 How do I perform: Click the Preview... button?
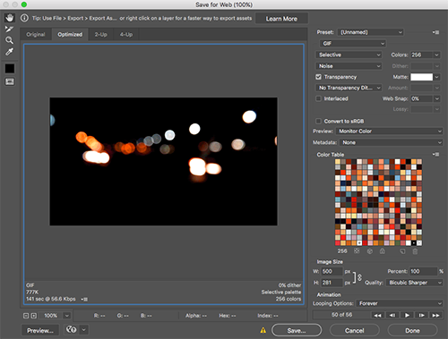tap(40, 330)
